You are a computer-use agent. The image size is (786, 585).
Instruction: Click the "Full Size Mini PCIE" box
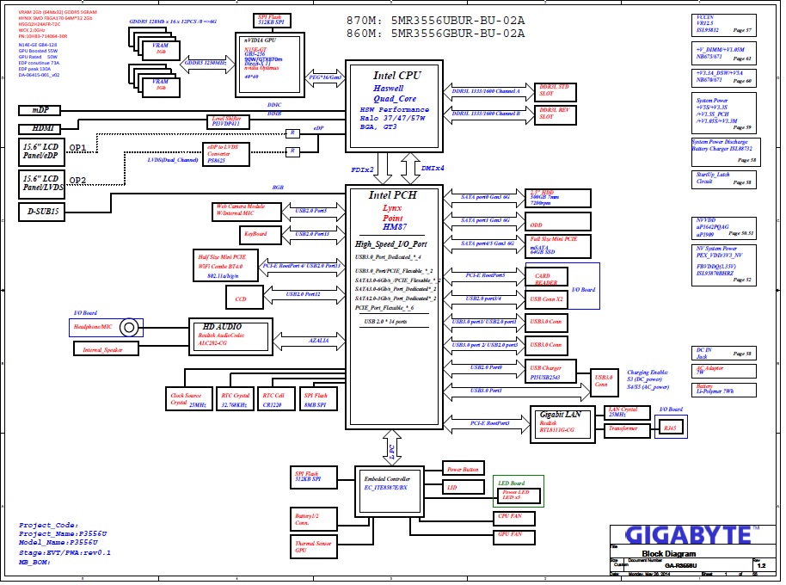click(558, 246)
